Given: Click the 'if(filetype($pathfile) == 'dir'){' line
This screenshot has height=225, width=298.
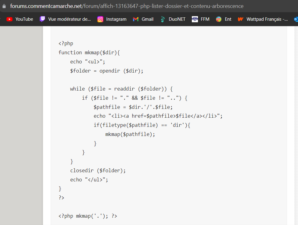Looking at the screenshot, I should (142, 125).
